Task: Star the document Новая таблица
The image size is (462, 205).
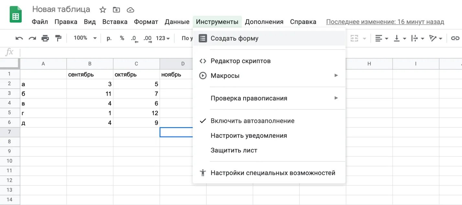Action: click(x=103, y=10)
